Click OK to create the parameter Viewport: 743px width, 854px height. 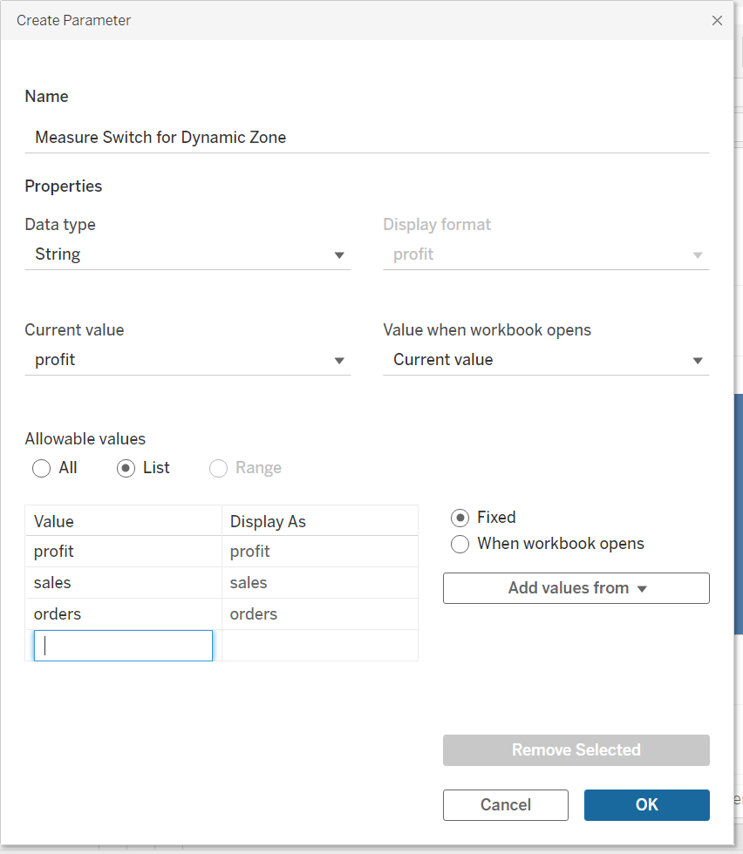[x=646, y=805]
